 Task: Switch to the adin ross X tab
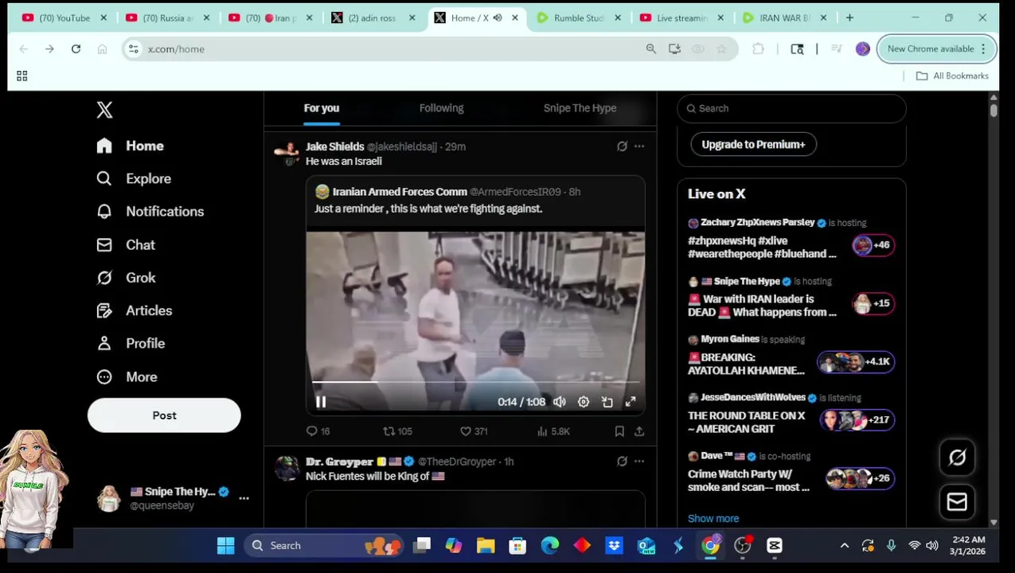pos(373,18)
